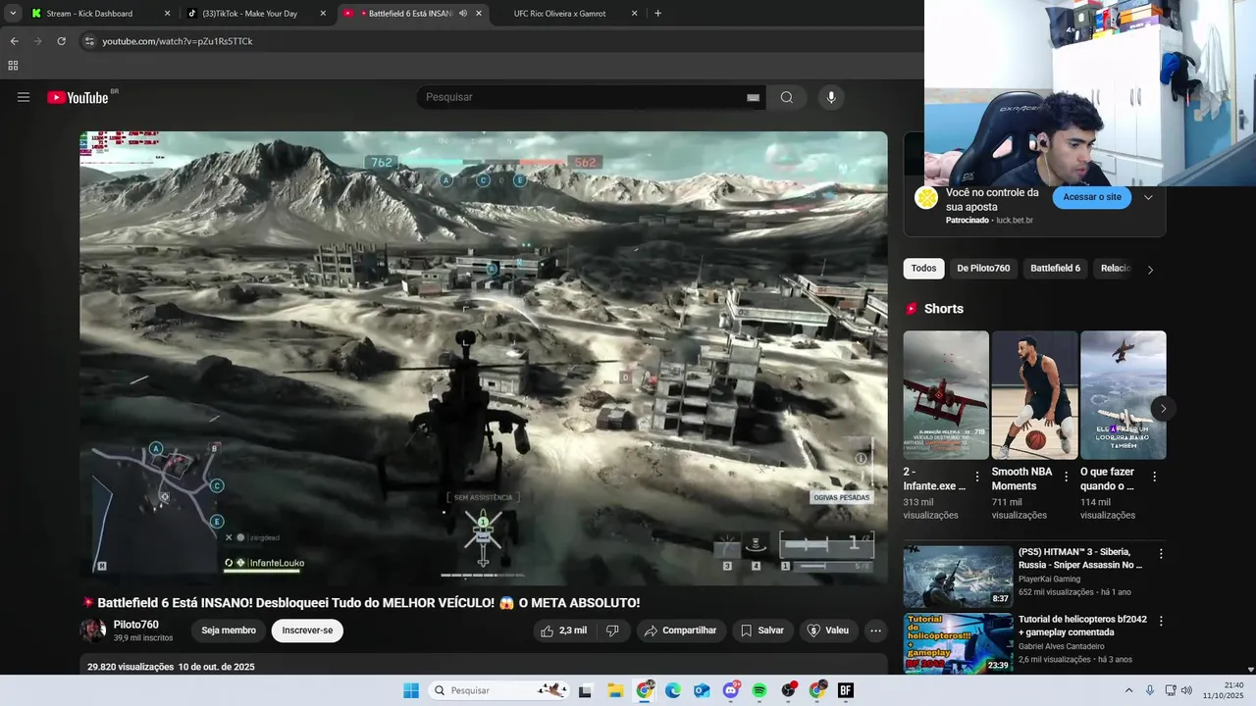Screen dimensions: 1256x706
Task: Switch to the TikTok - Make Your Day tab
Action: pos(256,14)
